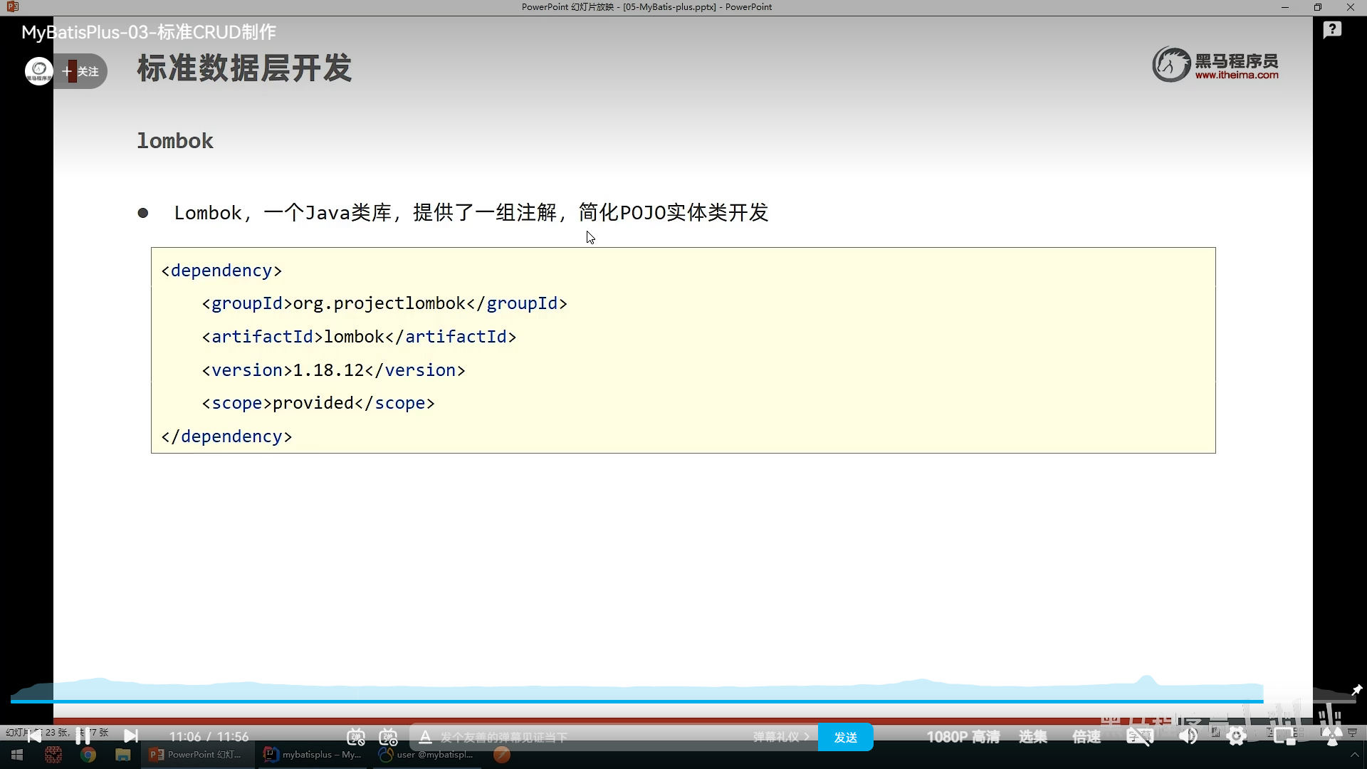Open the 倍速 playback speed menu
This screenshot has width=1367, height=769.
(1086, 737)
